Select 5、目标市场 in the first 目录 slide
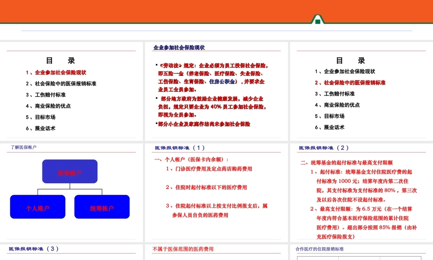The width and height of the screenshot is (433, 260). (x=41, y=117)
